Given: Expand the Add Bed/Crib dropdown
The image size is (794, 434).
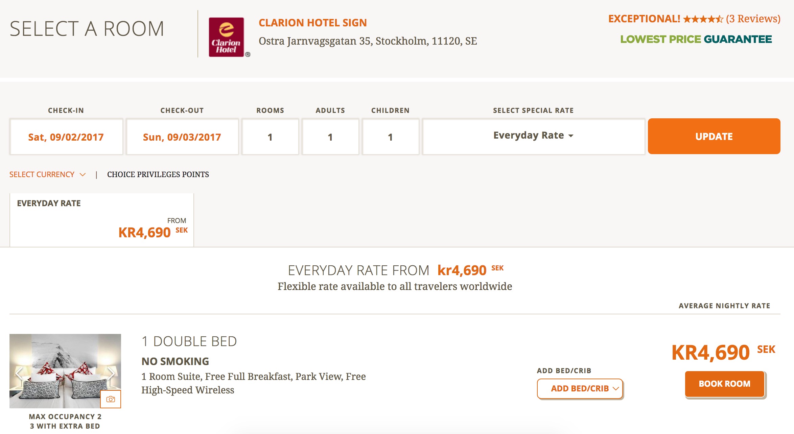Looking at the screenshot, I should [x=580, y=389].
